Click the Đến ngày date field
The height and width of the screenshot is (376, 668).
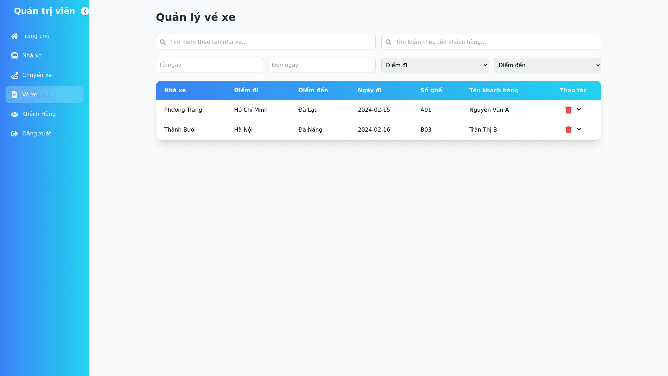point(322,65)
